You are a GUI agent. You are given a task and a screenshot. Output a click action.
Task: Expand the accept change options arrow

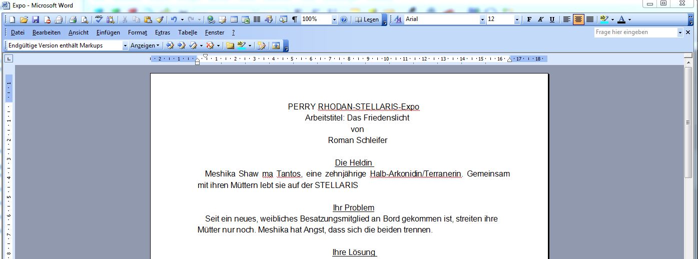point(201,45)
